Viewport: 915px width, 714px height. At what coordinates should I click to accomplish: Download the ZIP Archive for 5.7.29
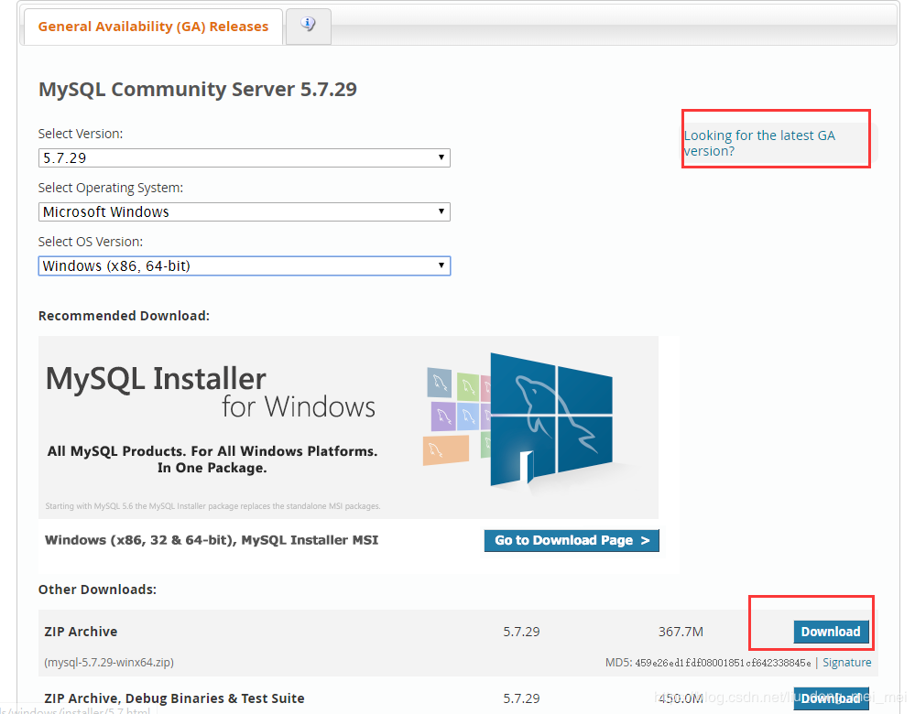tap(830, 632)
